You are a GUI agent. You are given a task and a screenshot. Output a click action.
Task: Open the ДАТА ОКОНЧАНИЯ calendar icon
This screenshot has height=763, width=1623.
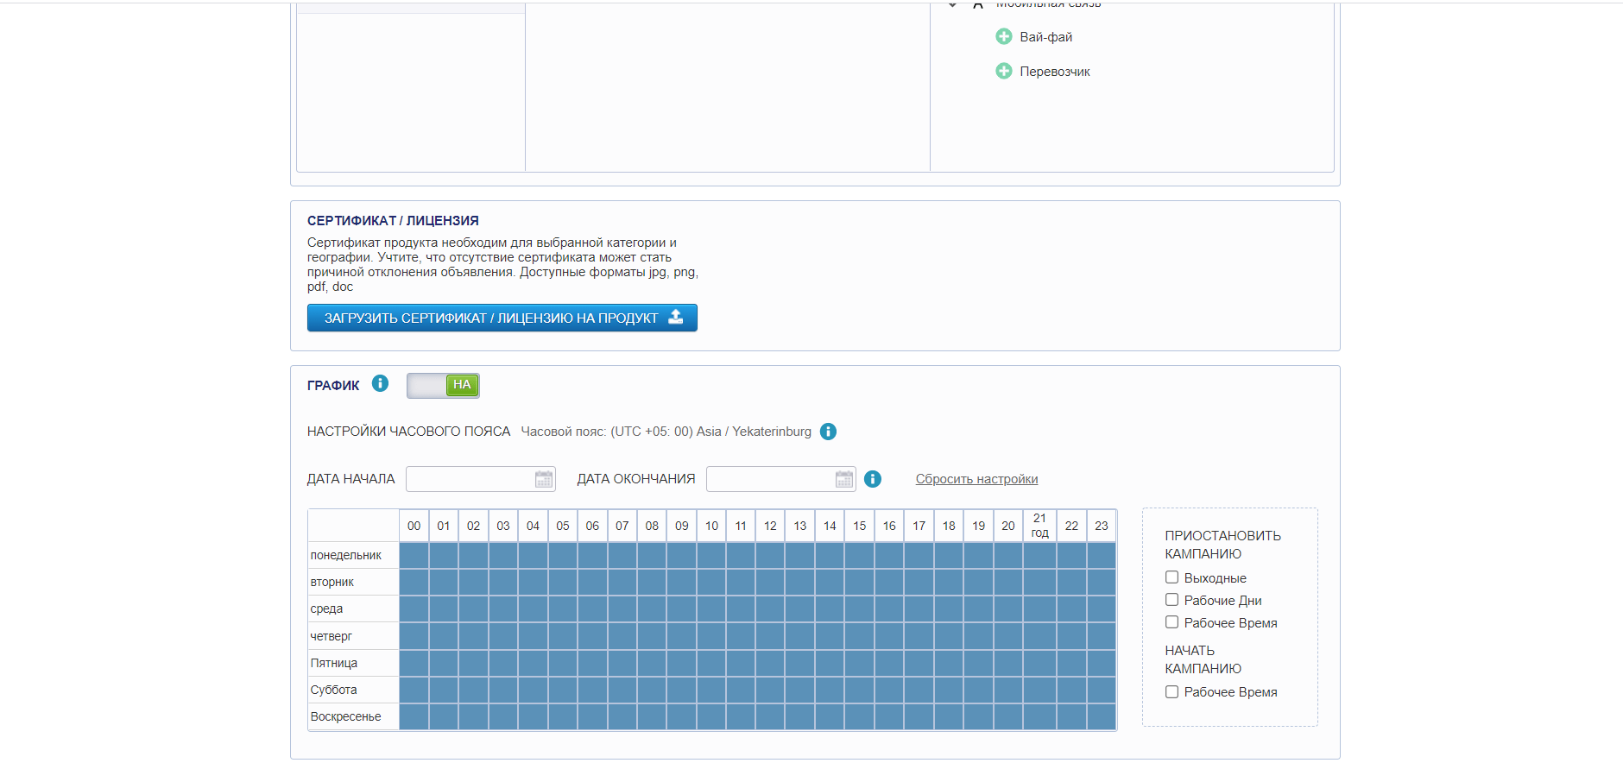tap(843, 479)
